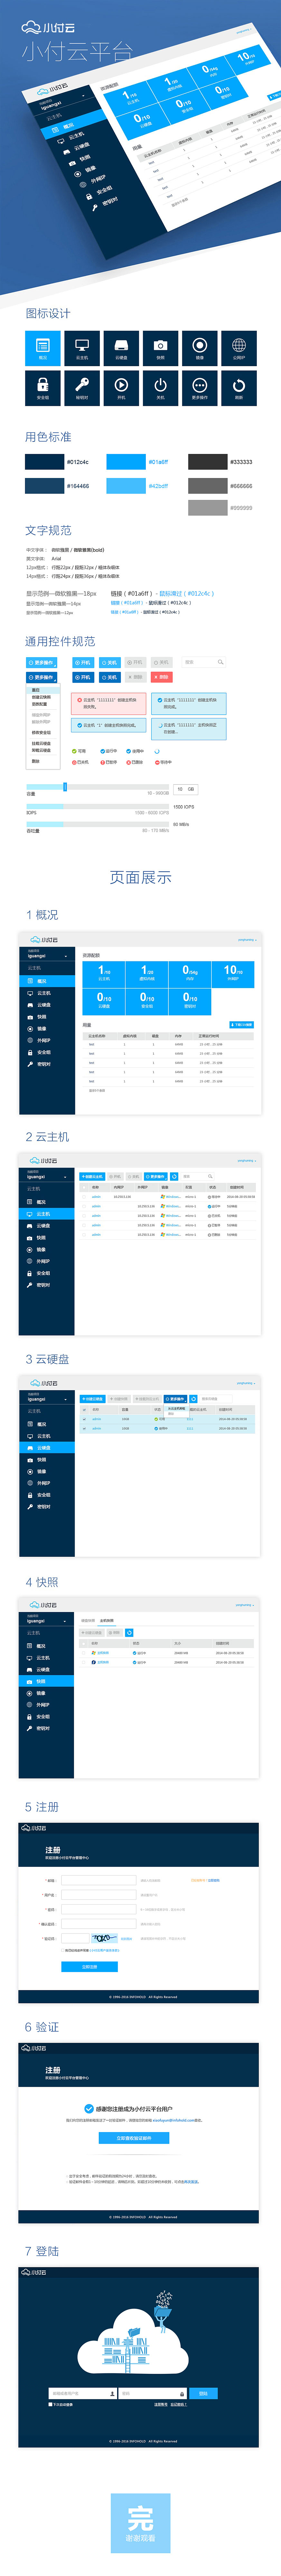Image resolution: width=281 pixels, height=2576 pixels.
Task: Click 安全组 sidebar icon in the 1 概况 page
Action: pos(30,1052)
